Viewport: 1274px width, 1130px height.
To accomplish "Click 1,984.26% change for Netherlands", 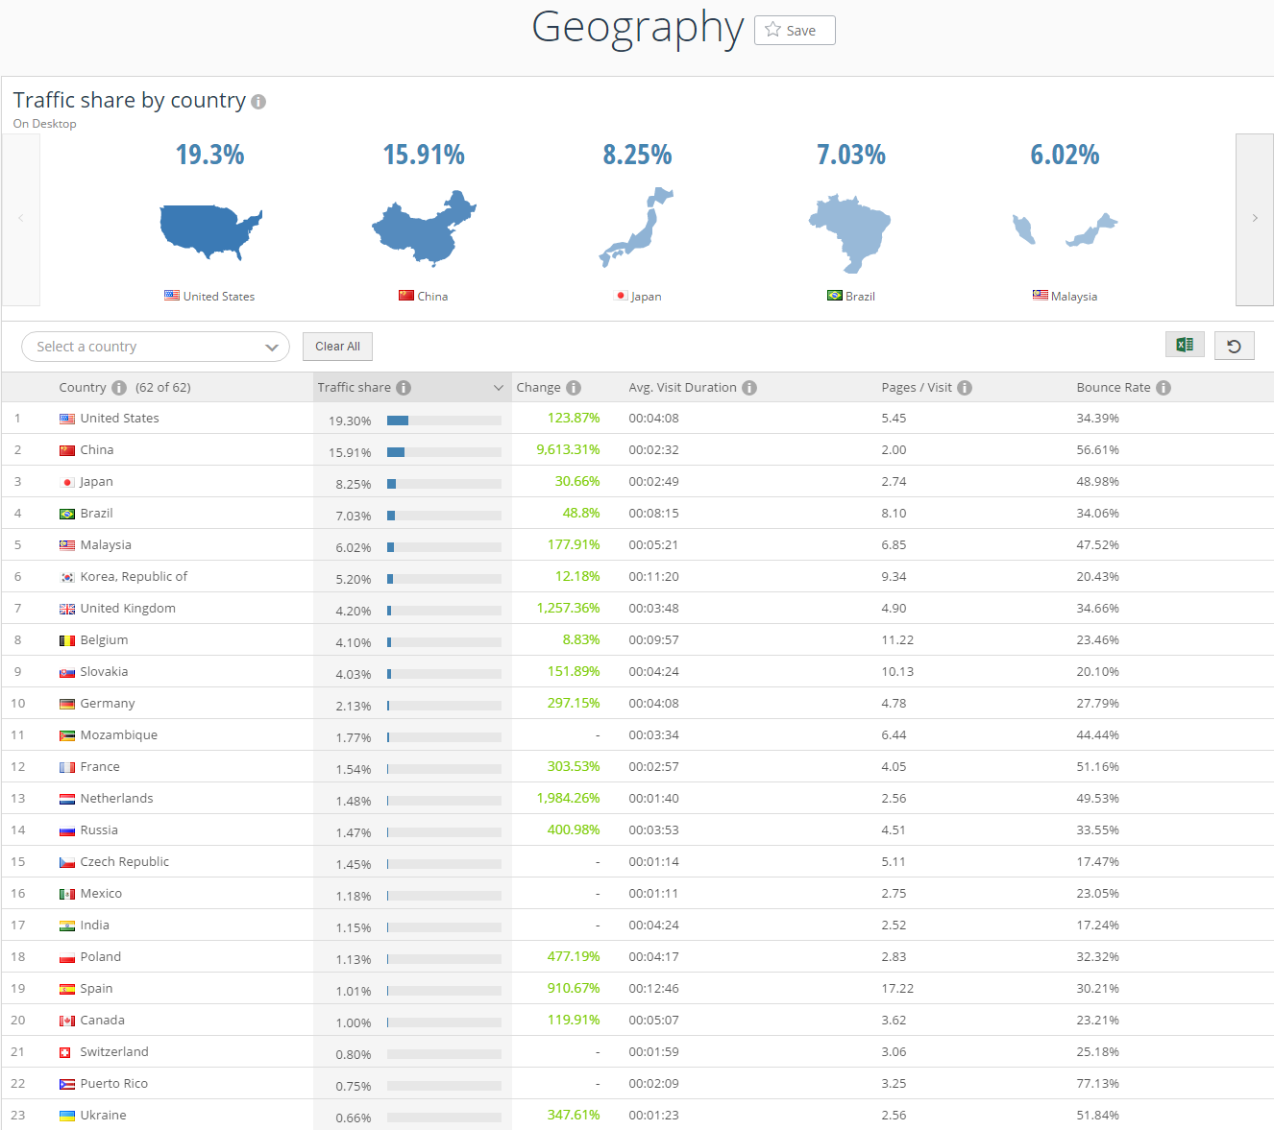I will click(568, 798).
